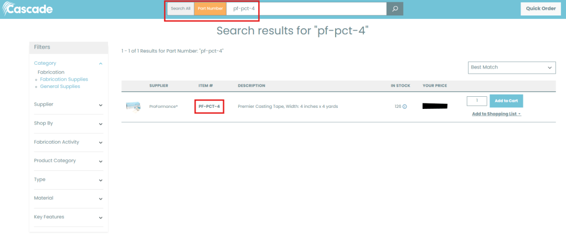The width and height of the screenshot is (566, 240).
Task: Click the Add to Cart button
Action: point(506,101)
